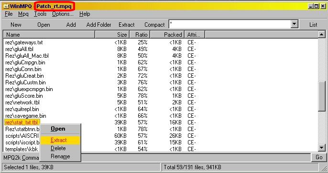This screenshot has height=173, width=328.
Task: Sort by the Name column header
Action: click(49, 35)
